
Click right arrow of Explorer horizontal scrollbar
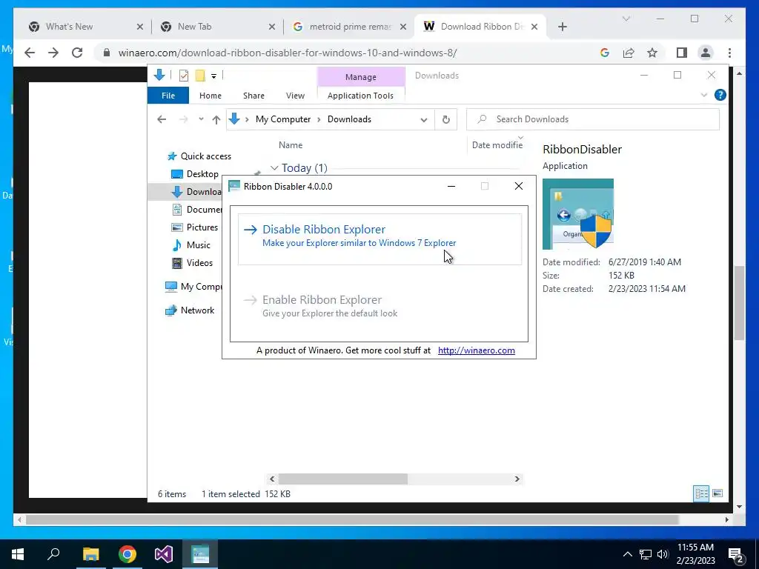pos(517,479)
